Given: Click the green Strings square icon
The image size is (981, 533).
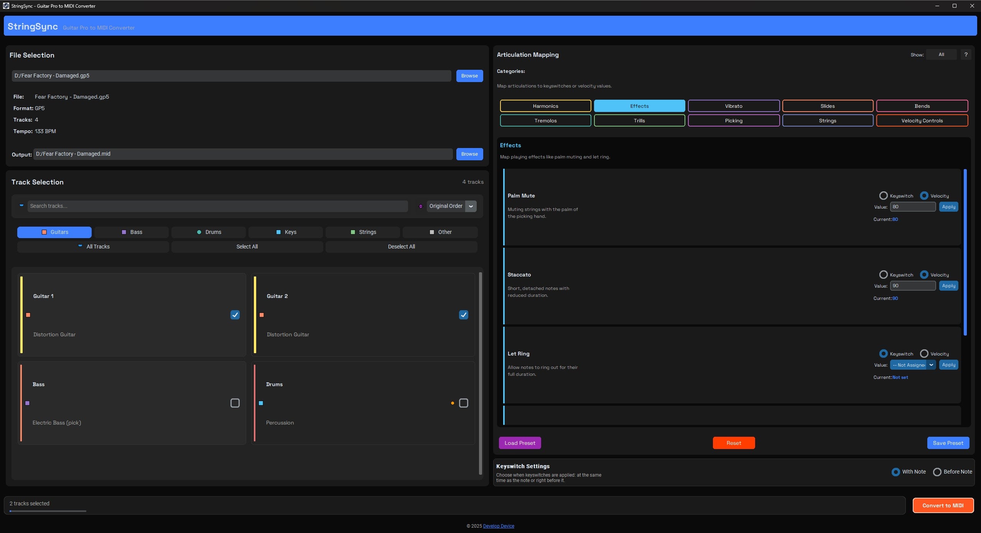Looking at the screenshot, I should point(353,232).
